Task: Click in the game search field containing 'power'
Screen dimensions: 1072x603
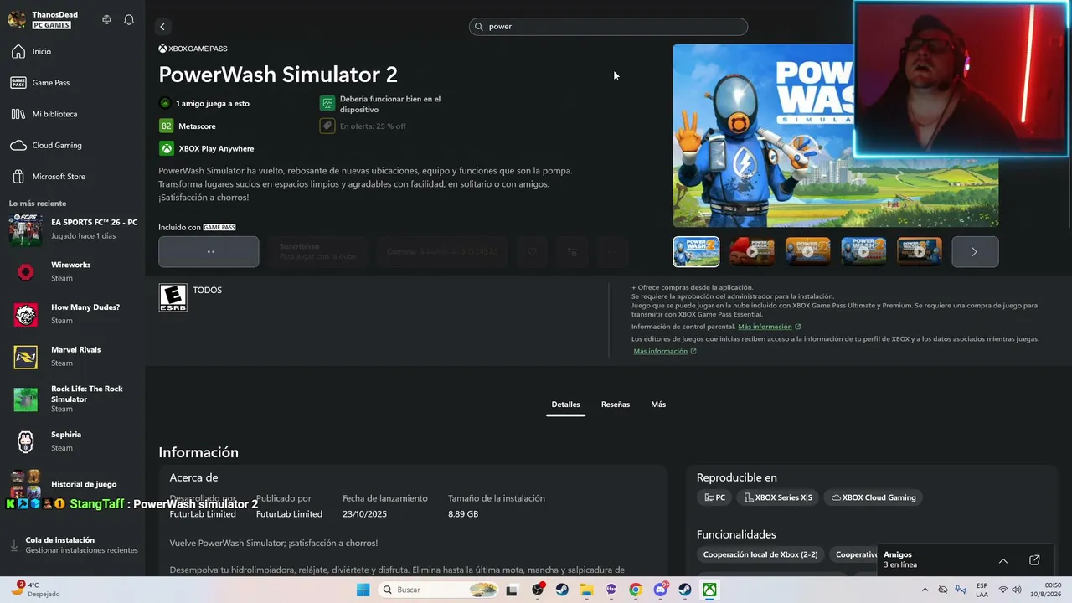Action: click(x=608, y=27)
